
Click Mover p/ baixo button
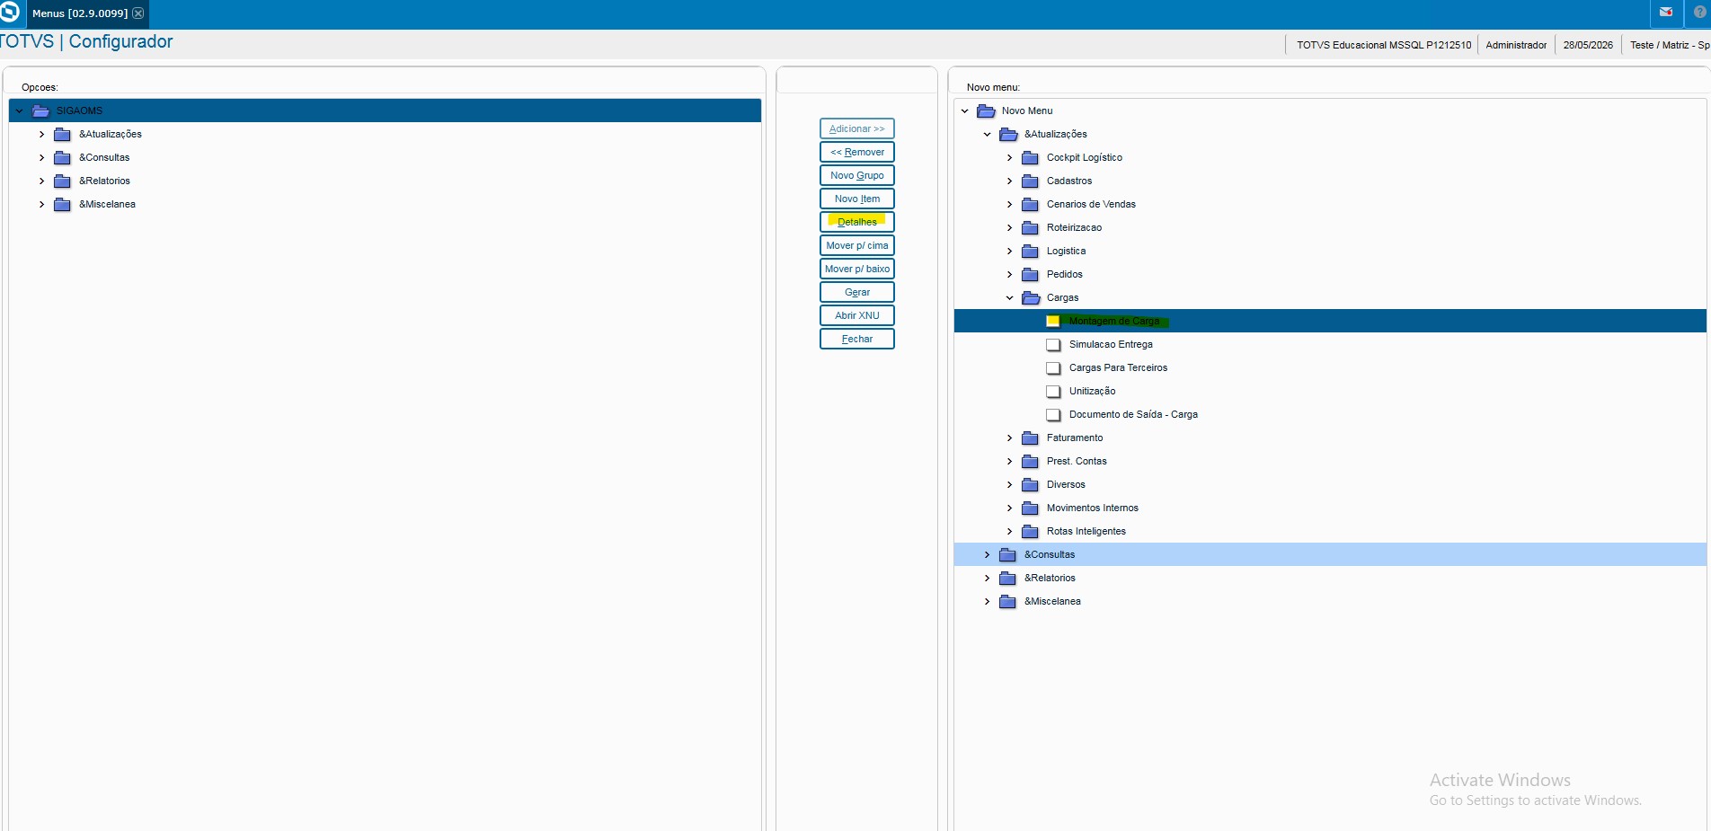click(x=857, y=269)
